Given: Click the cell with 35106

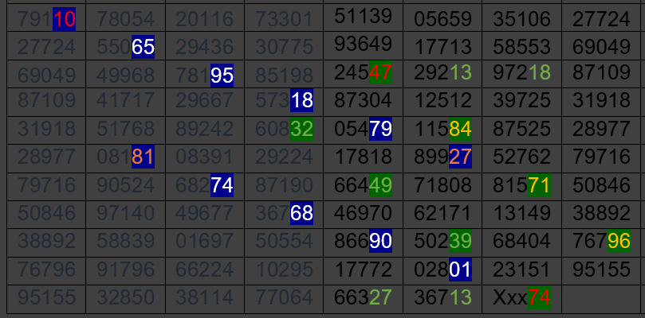Looking at the screenshot, I should pos(521,18).
